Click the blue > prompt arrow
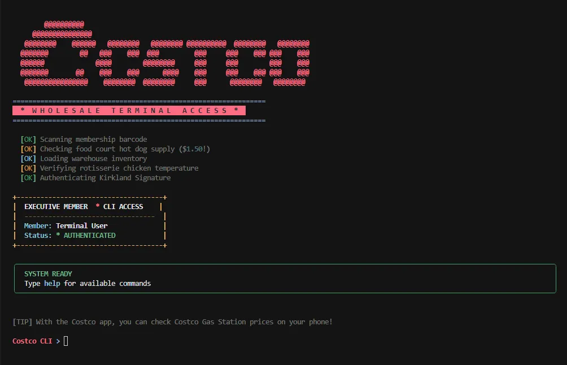 coord(57,341)
